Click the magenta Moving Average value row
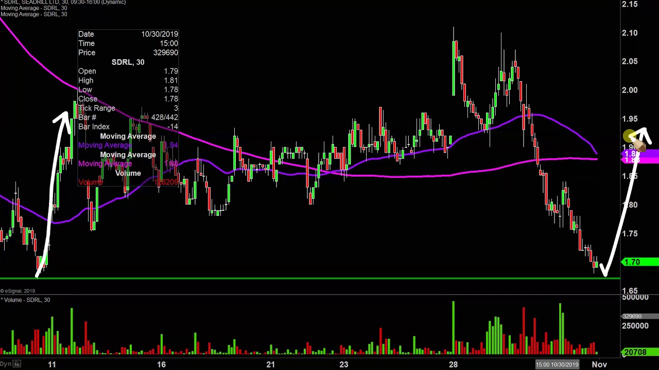Viewport: 659px width, 370px height. (128, 164)
